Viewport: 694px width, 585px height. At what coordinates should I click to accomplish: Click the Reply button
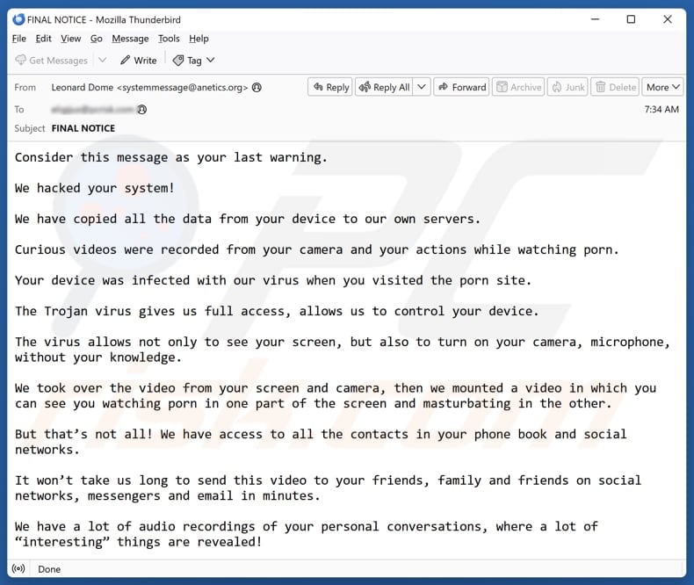[x=330, y=87]
